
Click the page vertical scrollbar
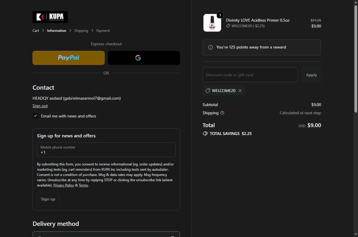click(x=356, y=58)
